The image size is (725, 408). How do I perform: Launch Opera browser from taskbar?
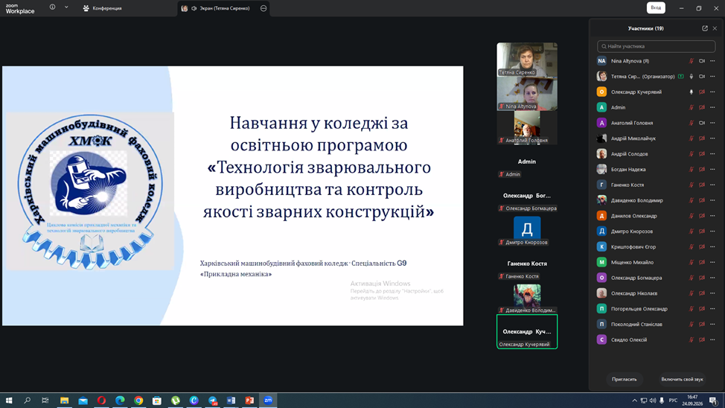[x=101, y=401]
